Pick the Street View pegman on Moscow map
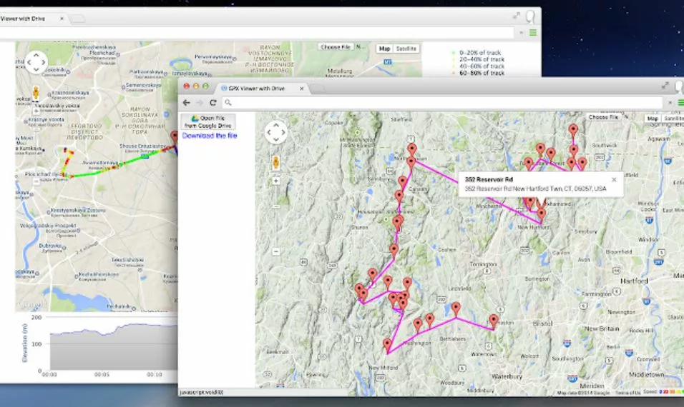 pyautogui.click(x=36, y=93)
